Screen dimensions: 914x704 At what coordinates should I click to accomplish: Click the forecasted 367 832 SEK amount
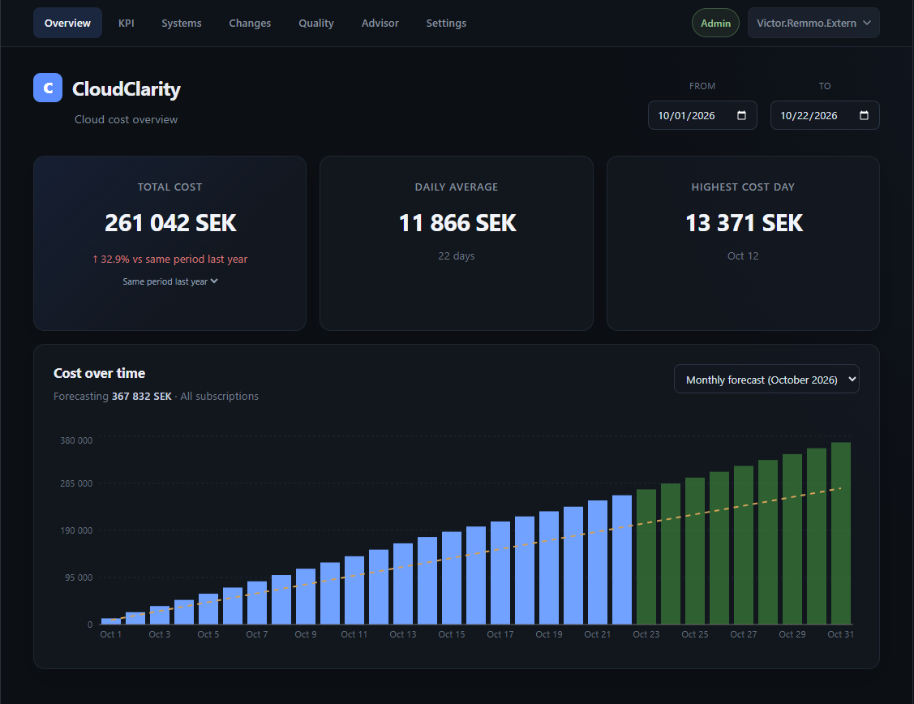click(x=142, y=397)
